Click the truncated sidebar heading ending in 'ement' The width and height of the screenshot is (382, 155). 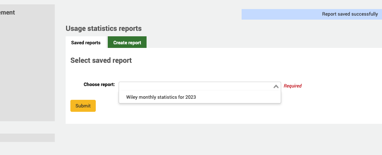(7, 12)
